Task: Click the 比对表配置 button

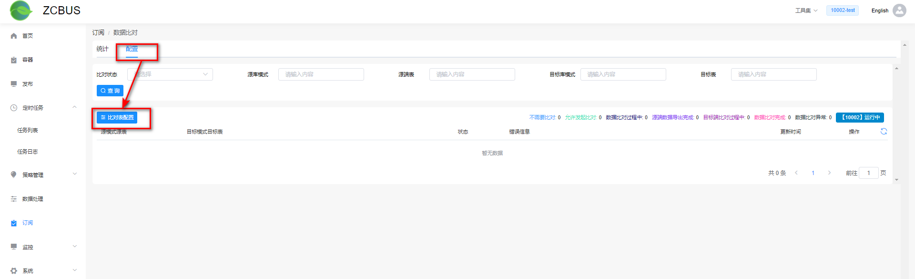Action: pos(117,117)
